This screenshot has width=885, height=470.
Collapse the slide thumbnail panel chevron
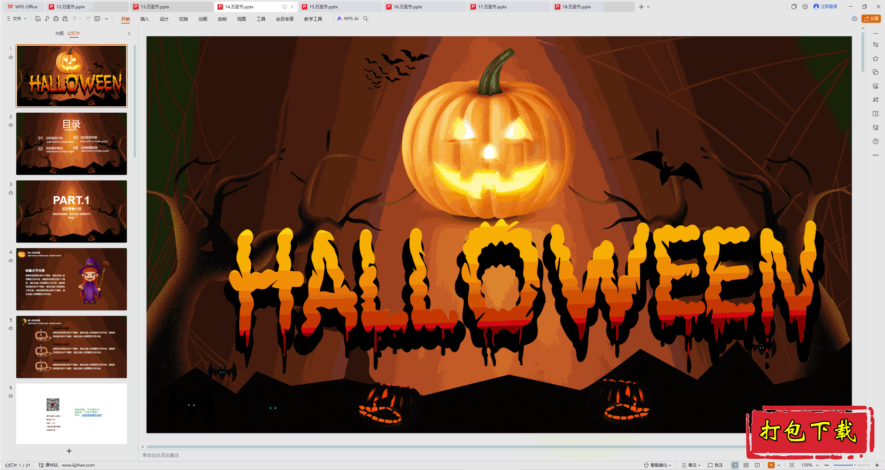(129, 34)
